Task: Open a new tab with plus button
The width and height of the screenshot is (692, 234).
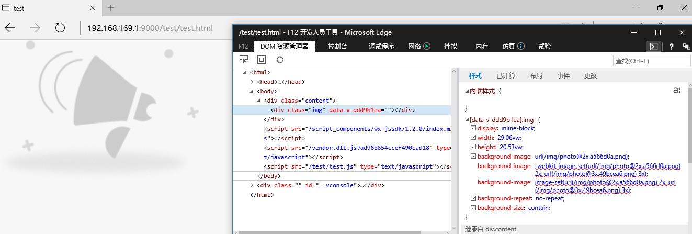Action: [111, 8]
